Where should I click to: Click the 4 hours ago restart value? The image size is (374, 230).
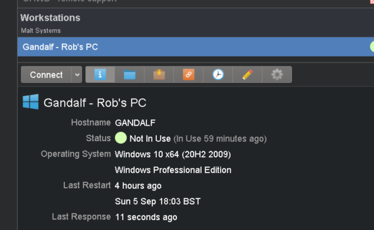pyautogui.click(x=138, y=186)
